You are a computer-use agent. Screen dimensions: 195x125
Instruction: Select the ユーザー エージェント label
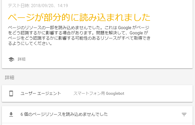pyautogui.click(x=41, y=93)
